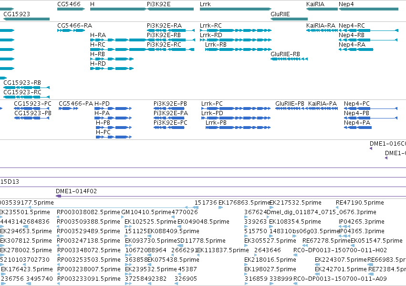Select the CG15923 gene bar

(x=26, y=19)
